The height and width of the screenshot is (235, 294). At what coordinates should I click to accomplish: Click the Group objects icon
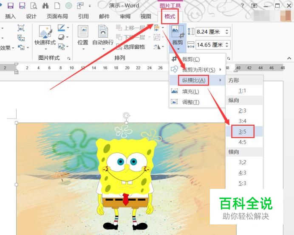point(157,37)
